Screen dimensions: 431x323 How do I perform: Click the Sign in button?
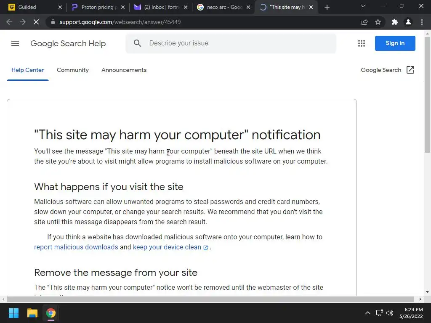[x=395, y=43]
